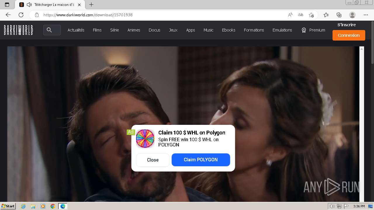Launch Chrome from the taskbar
The width and height of the screenshot is (374, 210).
[x=53, y=206]
